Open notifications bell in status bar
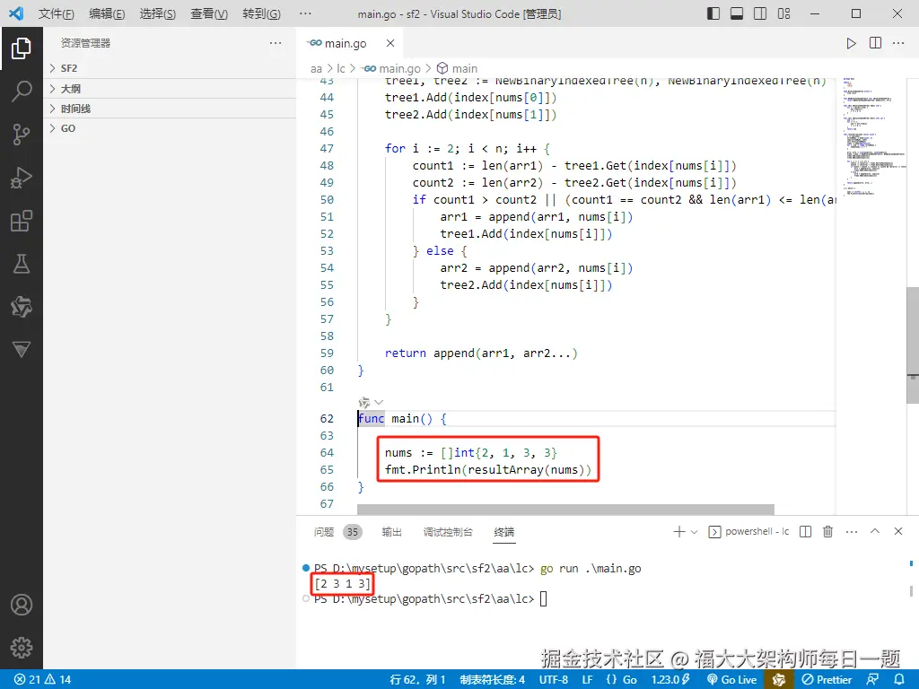 pyautogui.click(x=899, y=679)
